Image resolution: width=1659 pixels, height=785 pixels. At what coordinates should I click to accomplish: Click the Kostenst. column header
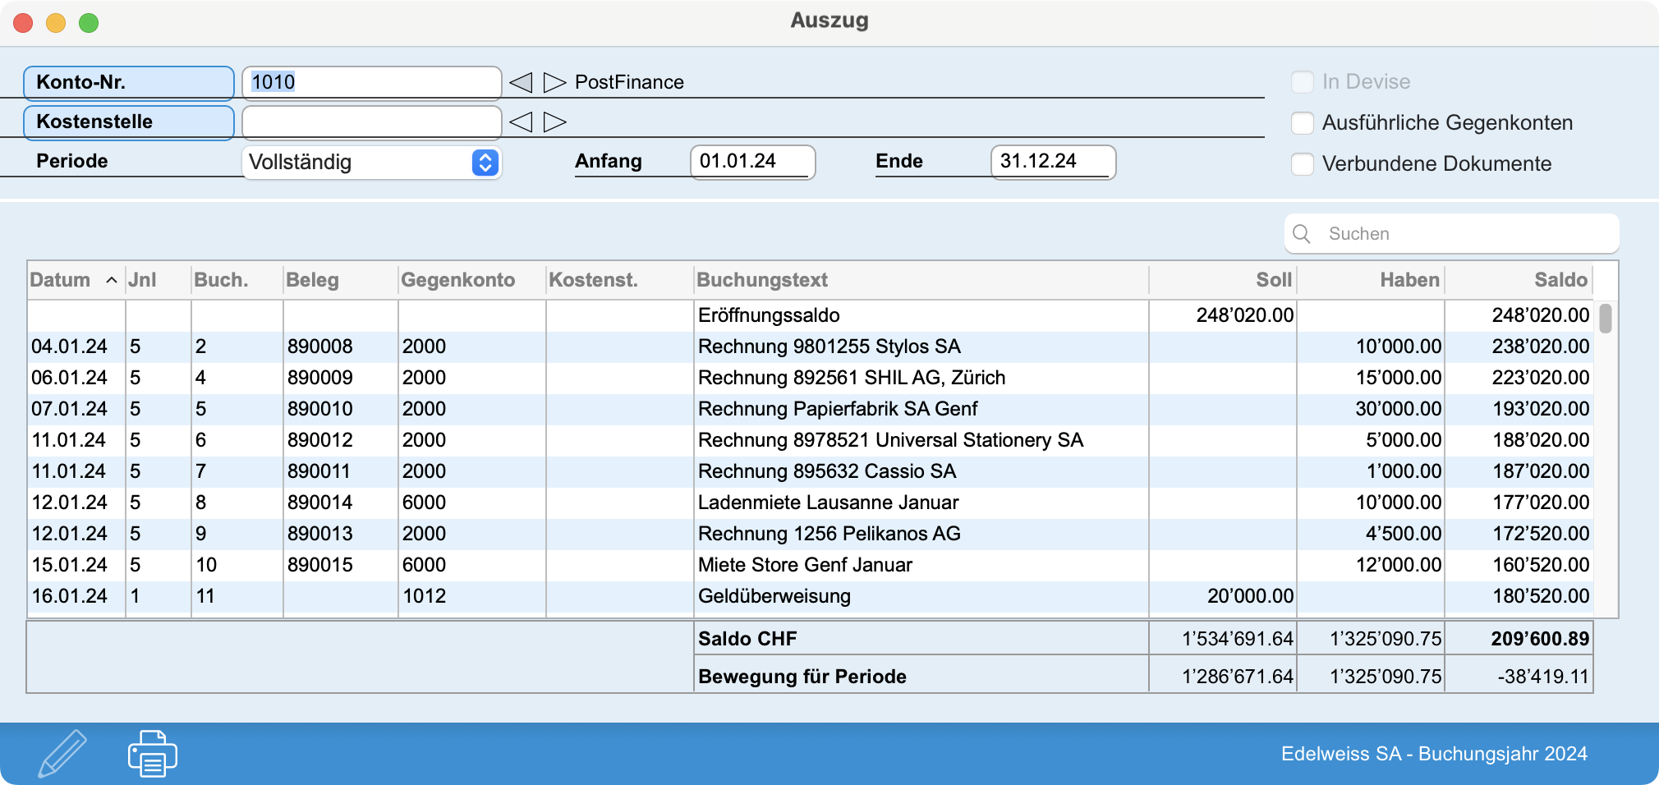pos(619,280)
